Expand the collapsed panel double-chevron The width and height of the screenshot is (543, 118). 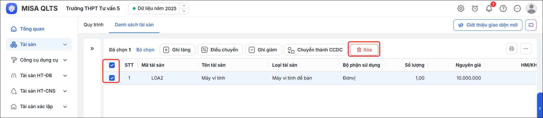[92, 49]
